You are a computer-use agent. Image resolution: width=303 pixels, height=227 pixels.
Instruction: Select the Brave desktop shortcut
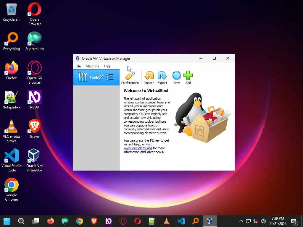click(x=35, y=129)
